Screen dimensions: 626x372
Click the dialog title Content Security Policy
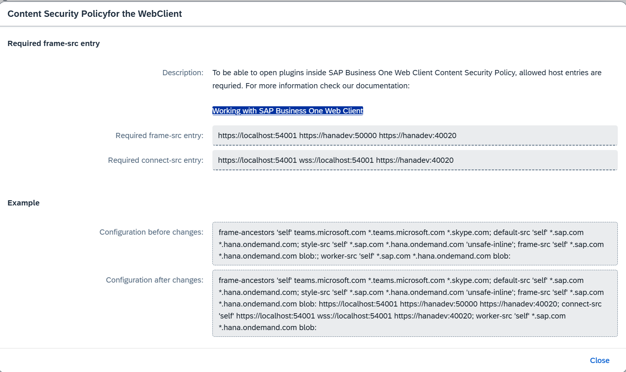(95, 14)
